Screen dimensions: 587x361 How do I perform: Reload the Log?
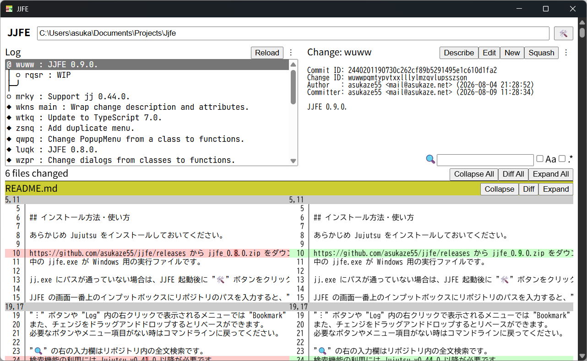(267, 53)
